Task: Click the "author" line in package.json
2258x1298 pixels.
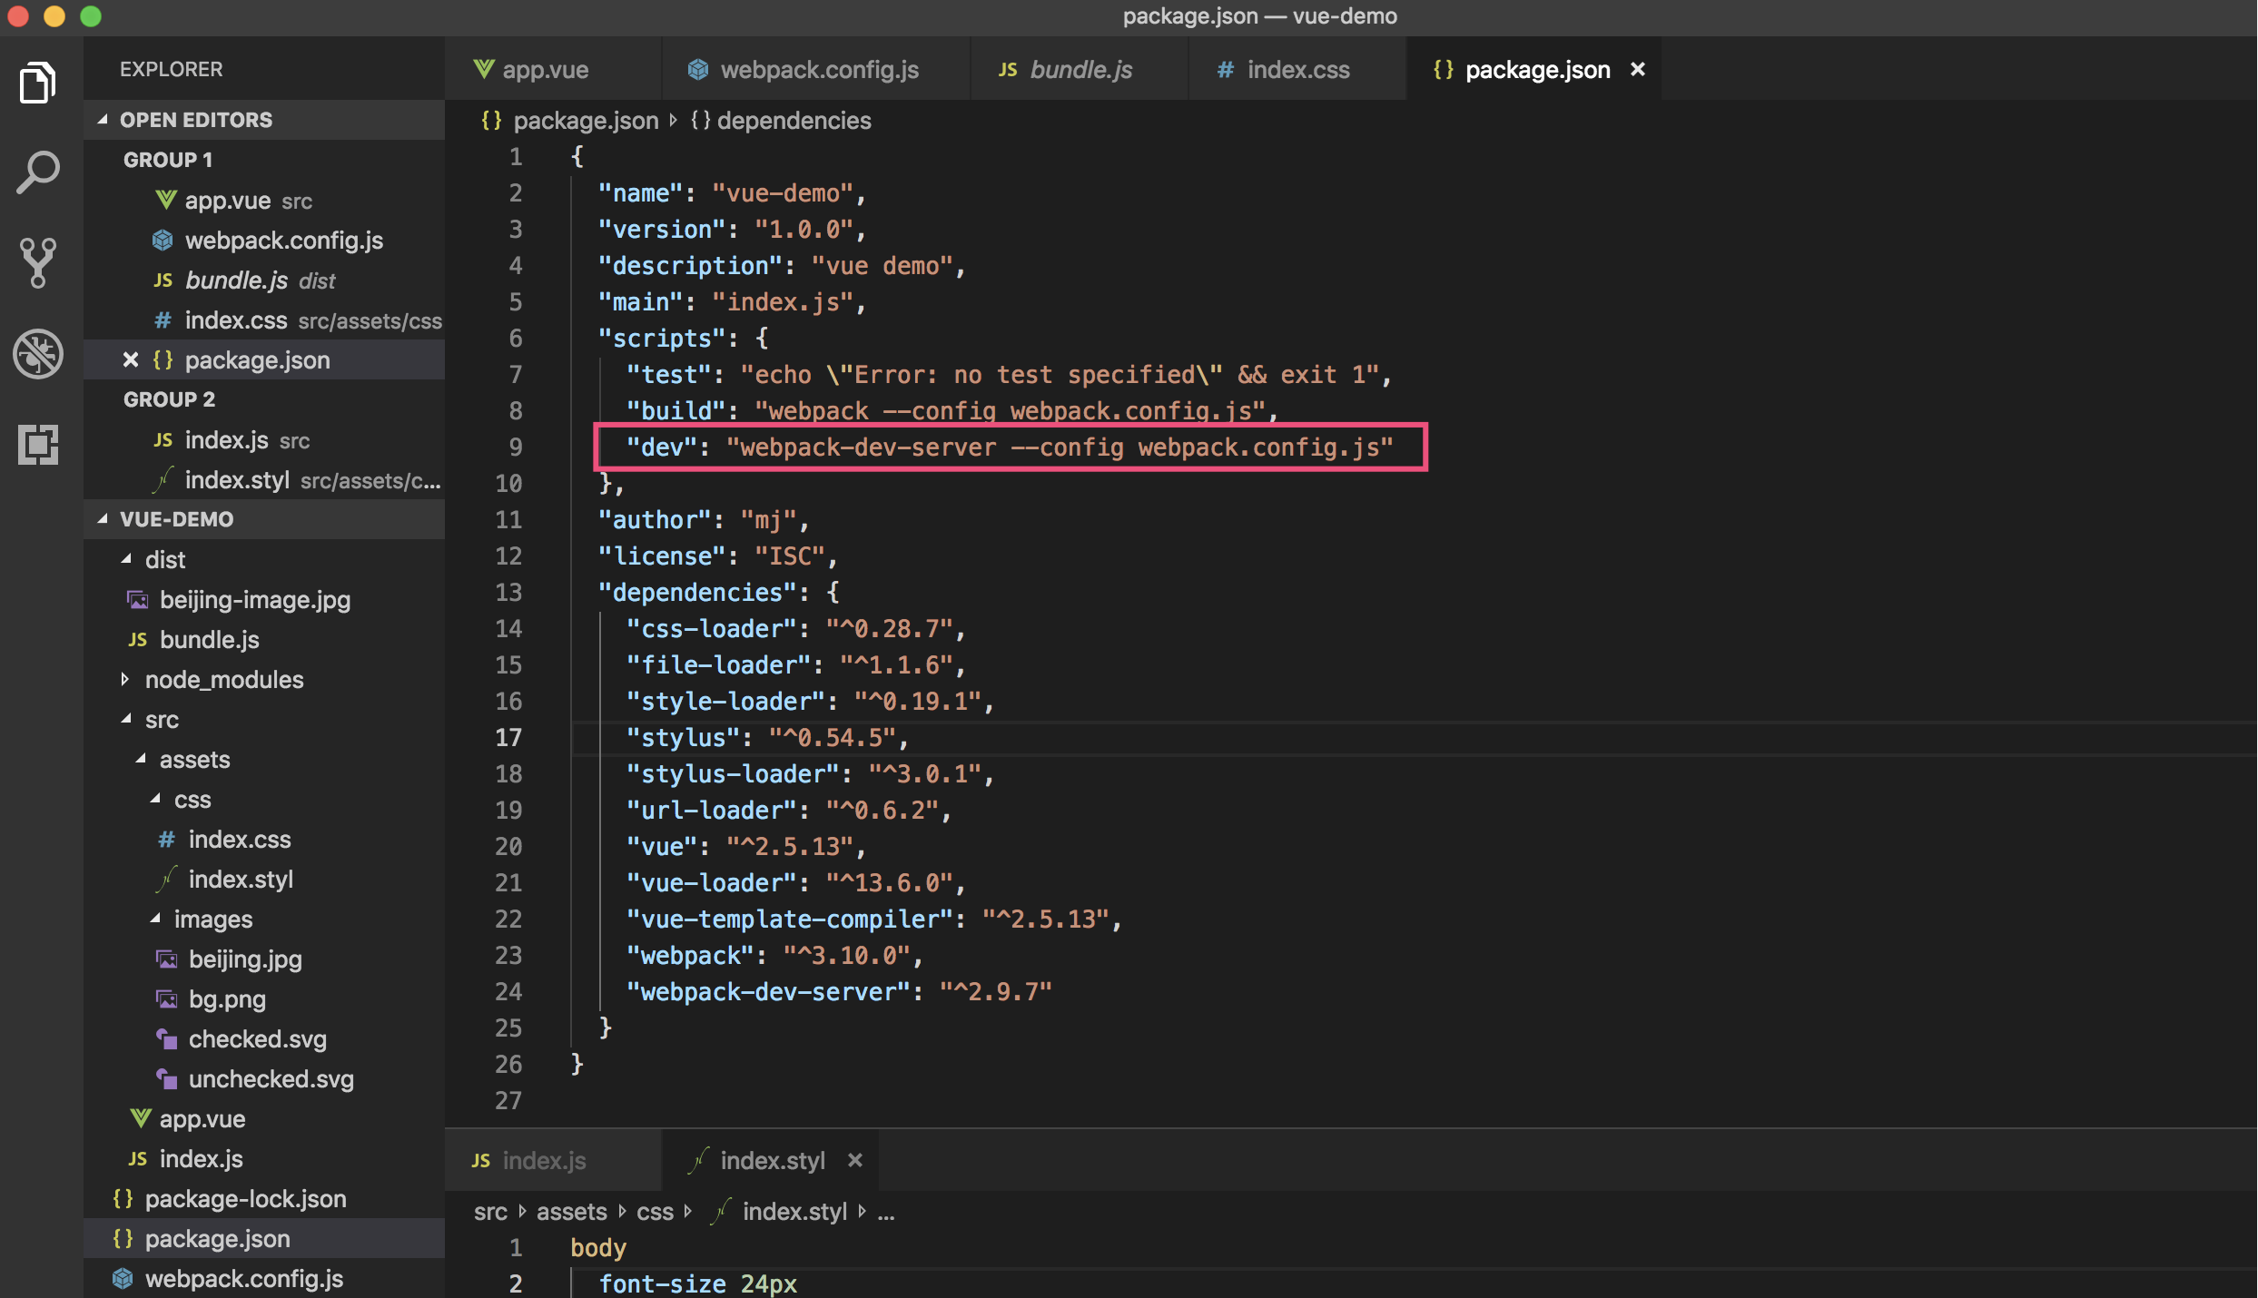Action: click(703, 519)
